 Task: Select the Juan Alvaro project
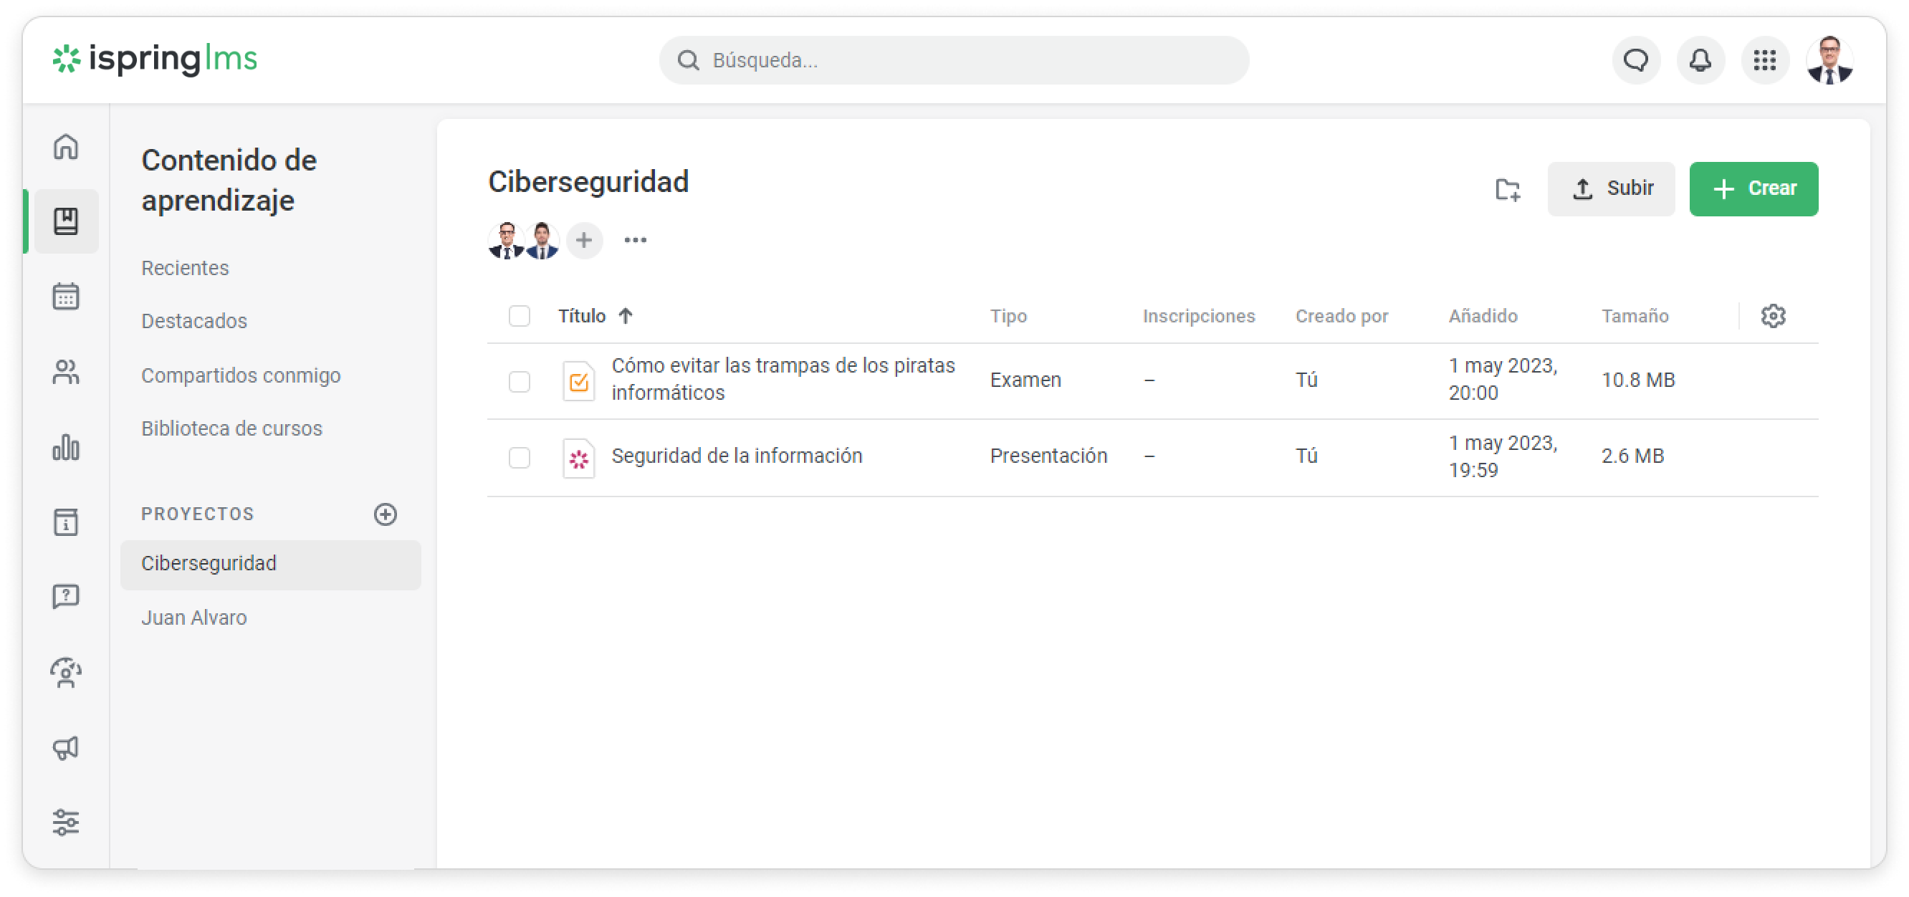[x=194, y=618]
